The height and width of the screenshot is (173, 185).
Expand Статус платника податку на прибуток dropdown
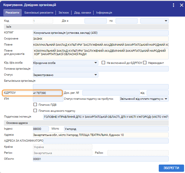(x=166, y=99)
